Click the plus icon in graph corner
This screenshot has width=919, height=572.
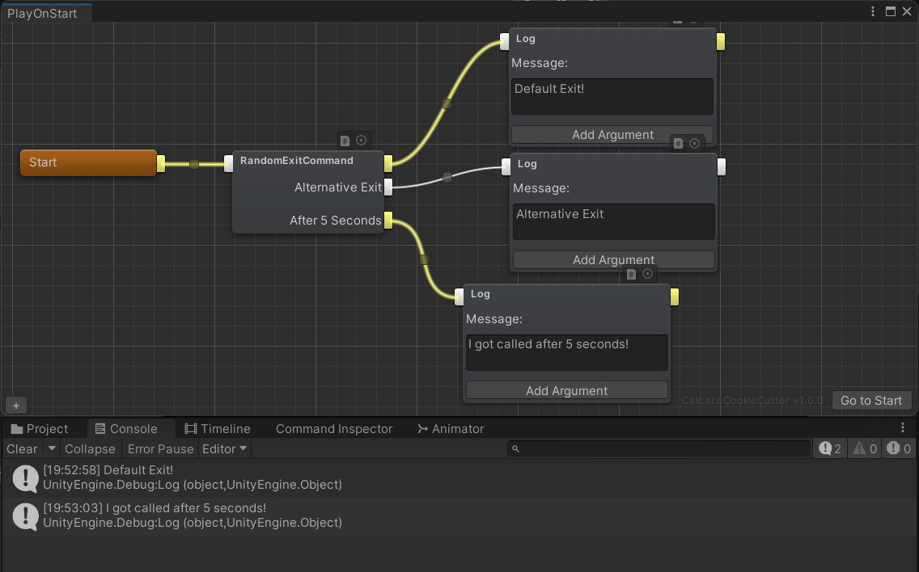point(15,406)
